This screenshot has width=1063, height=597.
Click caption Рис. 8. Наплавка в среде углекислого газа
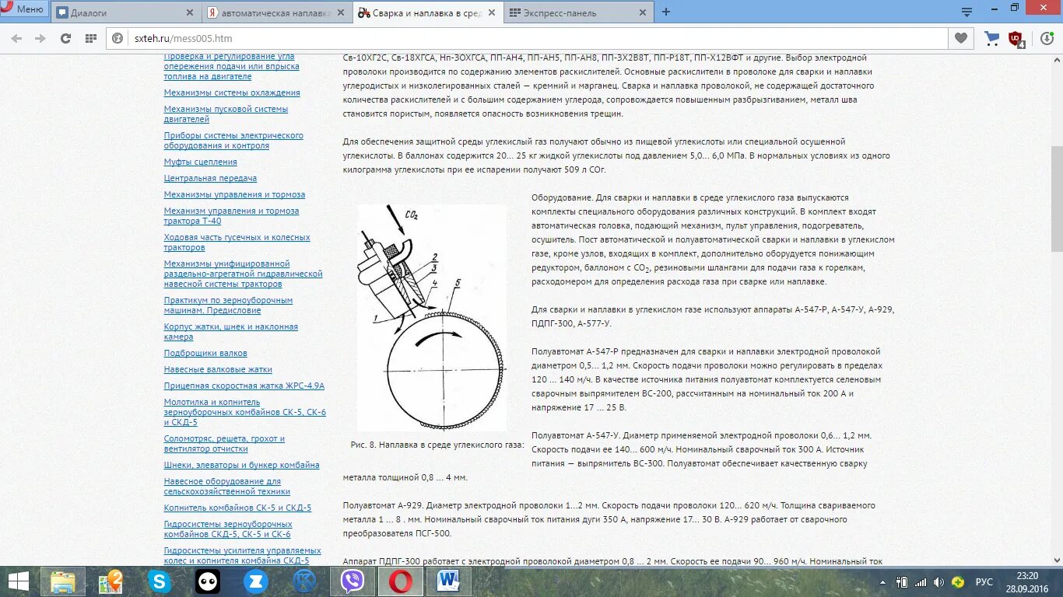pos(437,445)
